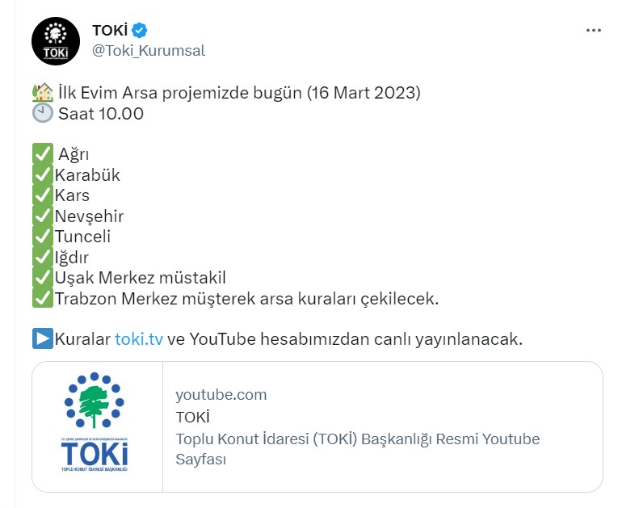This screenshot has height=508, width=618.
Task: Open the @Toki_Kurumsal handle link
Action: (x=149, y=51)
